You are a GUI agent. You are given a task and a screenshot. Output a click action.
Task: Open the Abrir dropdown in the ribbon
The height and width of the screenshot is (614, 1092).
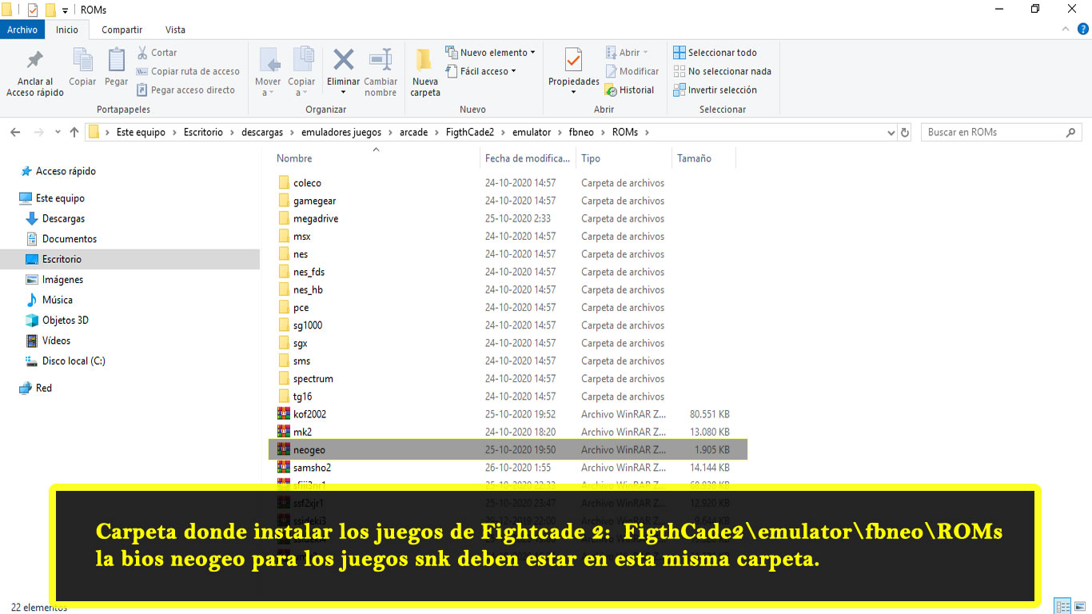626,53
